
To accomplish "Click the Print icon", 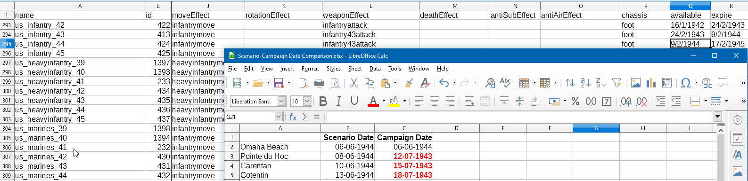I will tap(319, 83).
